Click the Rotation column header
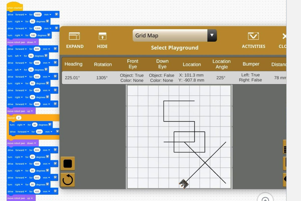 (103, 64)
